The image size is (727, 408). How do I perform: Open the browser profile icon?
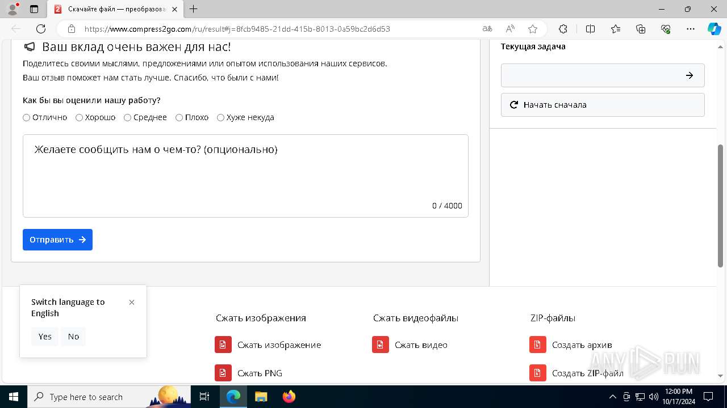[12, 9]
